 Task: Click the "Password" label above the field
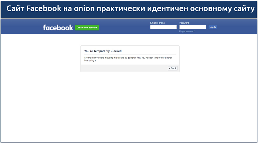184,23
